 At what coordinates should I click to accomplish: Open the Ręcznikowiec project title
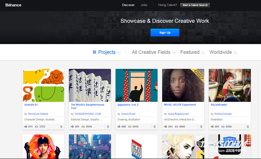pyautogui.click(x=219, y=105)
